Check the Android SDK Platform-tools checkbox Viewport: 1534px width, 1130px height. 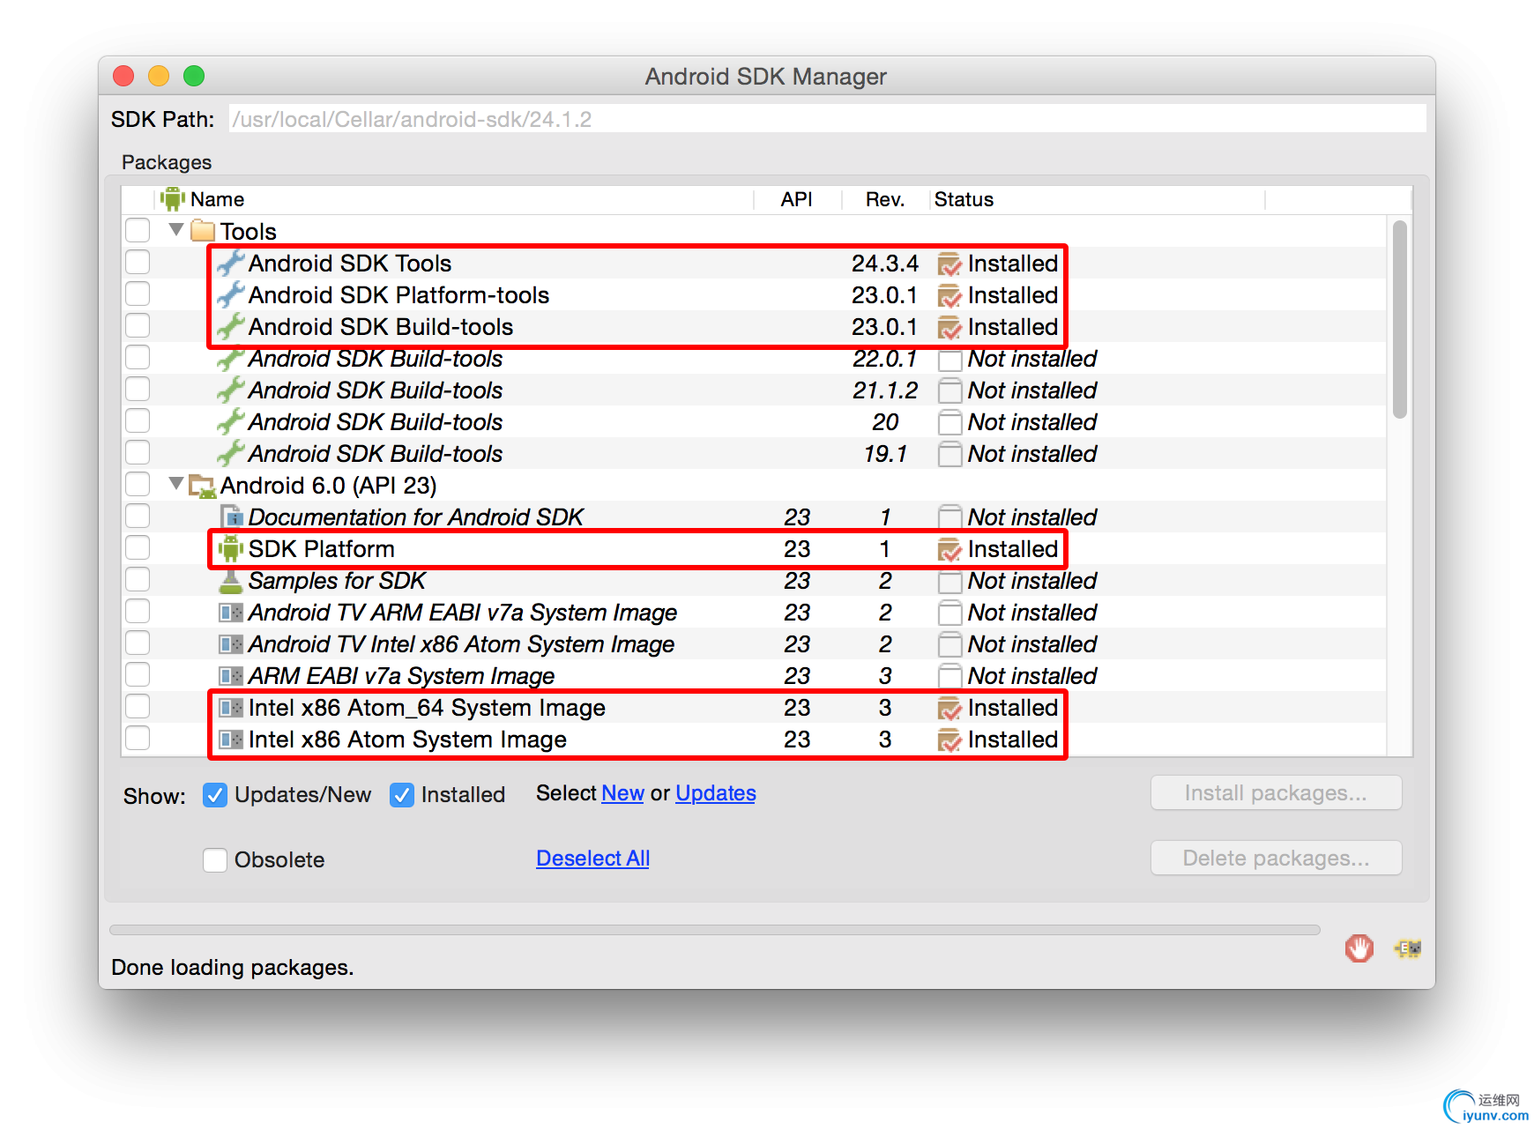coord(138,294)
